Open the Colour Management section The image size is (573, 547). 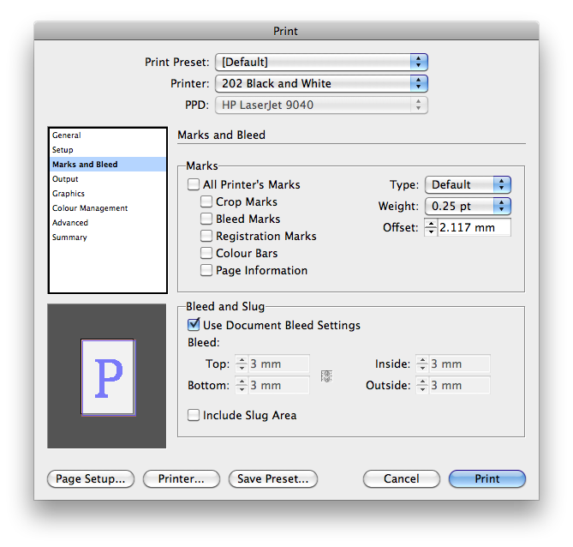click(x=90, y=208)
